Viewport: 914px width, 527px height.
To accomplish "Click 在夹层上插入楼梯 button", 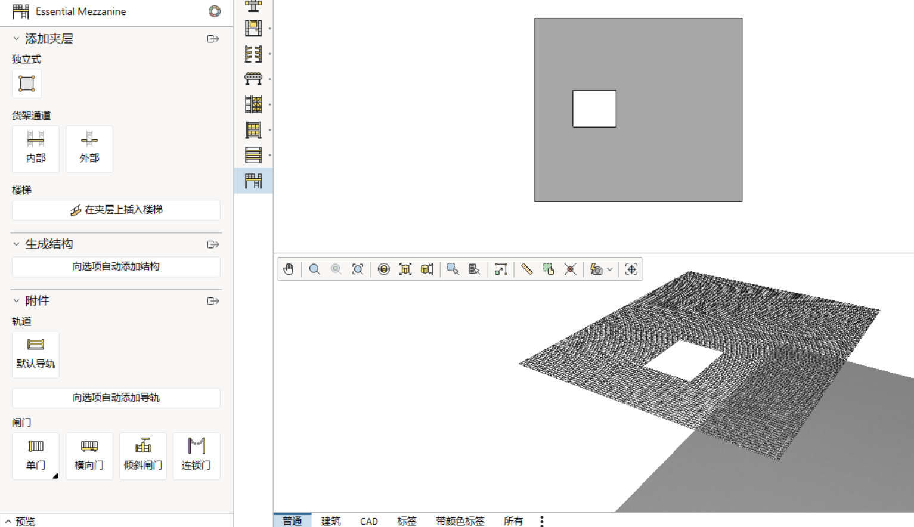I will coord(116,210).
